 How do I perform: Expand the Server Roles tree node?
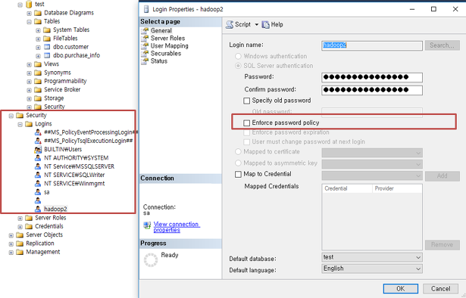(20, 219)
